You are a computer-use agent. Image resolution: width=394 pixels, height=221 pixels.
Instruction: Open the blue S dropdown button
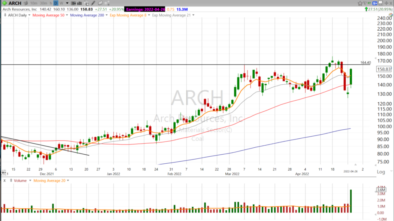[375, 3]
